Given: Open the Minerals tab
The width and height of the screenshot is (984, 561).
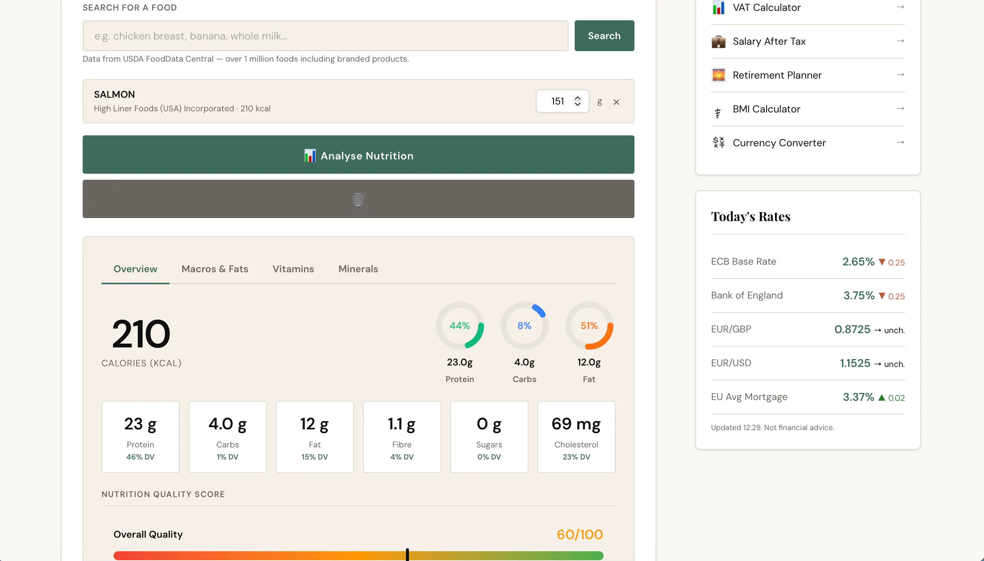Looking at the screenshot, I should 358,269.
